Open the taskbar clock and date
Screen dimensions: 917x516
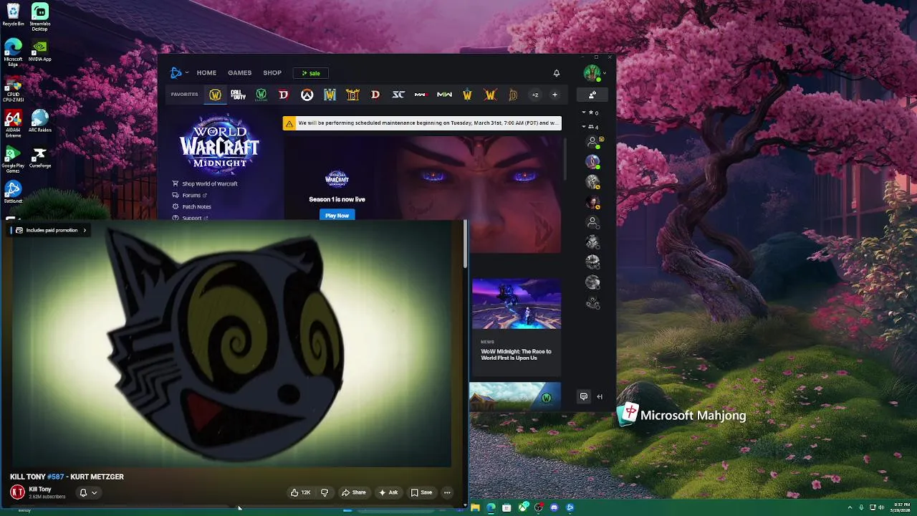(901, 507)
